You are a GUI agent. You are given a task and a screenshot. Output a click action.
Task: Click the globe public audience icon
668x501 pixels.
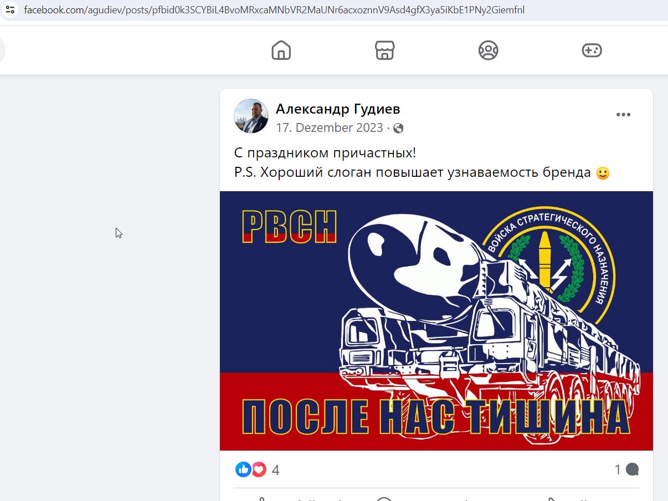coord(398,129)
